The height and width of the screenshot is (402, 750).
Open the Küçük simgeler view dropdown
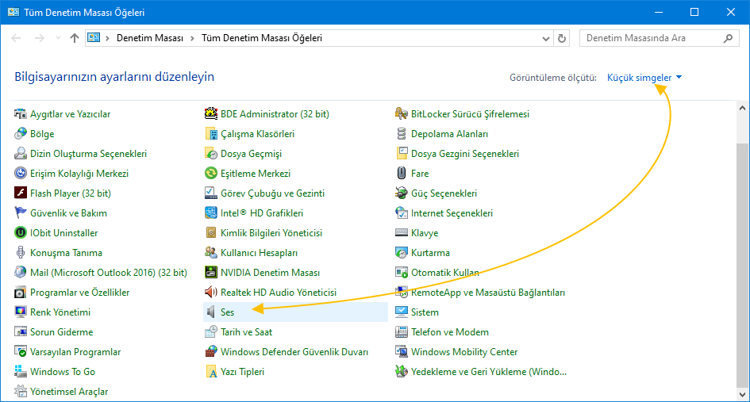(x=644, y=78)
